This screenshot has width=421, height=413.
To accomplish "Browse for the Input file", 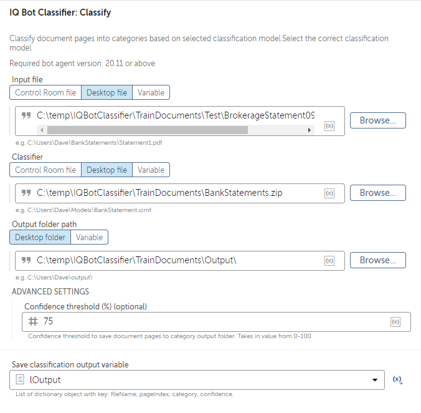I will point(378,120).
